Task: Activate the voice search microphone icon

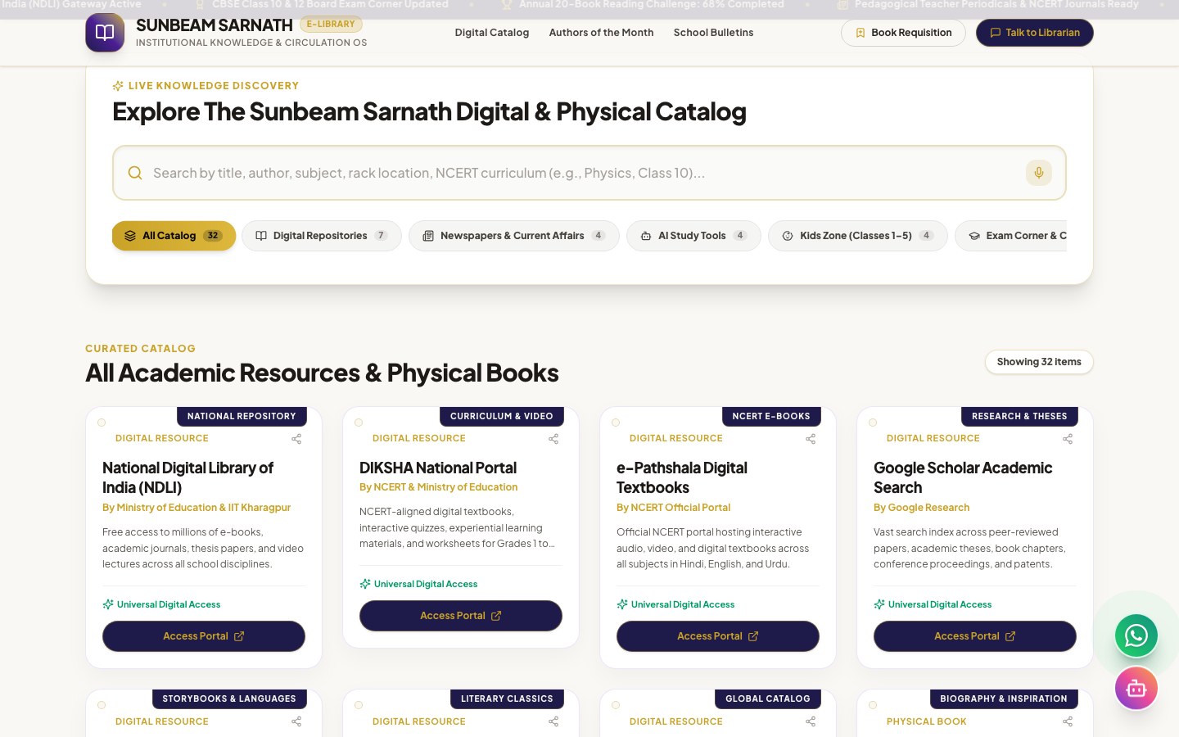Action: click(1038, 173)
